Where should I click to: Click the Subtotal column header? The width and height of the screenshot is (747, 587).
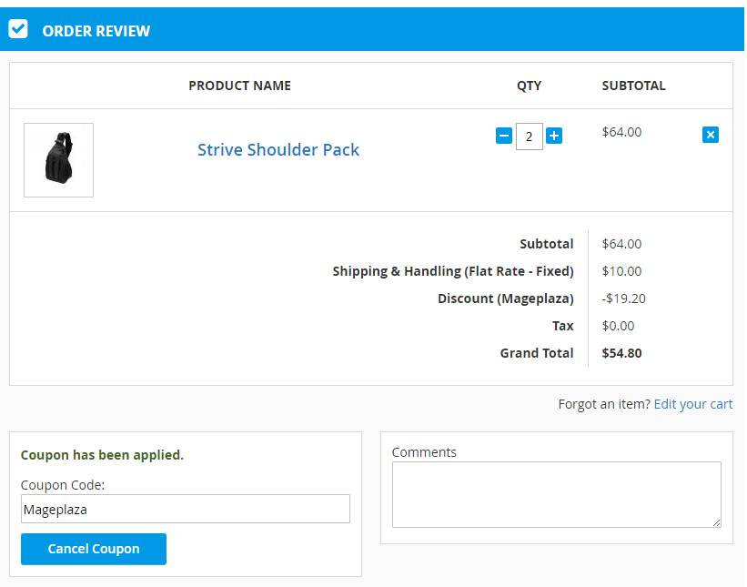[x=633, y=86]
